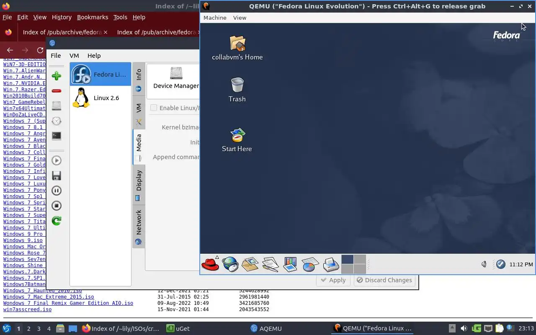Go back with the Firefox back arrow

click(x=10, y=50)
